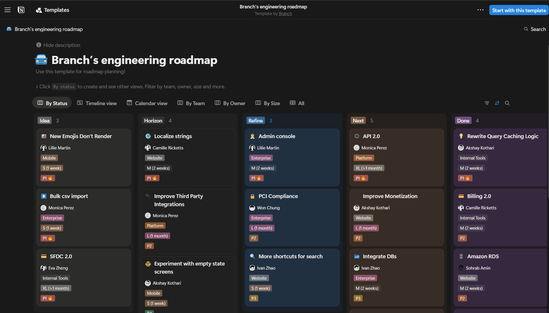Click the Idea column header label
Screen dimensions: 549x313
pos(44,121)
